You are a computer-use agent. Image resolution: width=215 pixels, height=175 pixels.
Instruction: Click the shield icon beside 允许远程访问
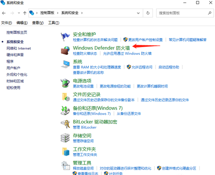tap(129, 67)
